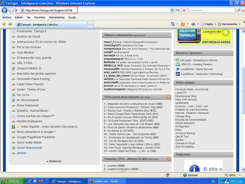Screen dimensions: 245x184
Task: Click the ES language bar indicator
Action: (213, 181)
